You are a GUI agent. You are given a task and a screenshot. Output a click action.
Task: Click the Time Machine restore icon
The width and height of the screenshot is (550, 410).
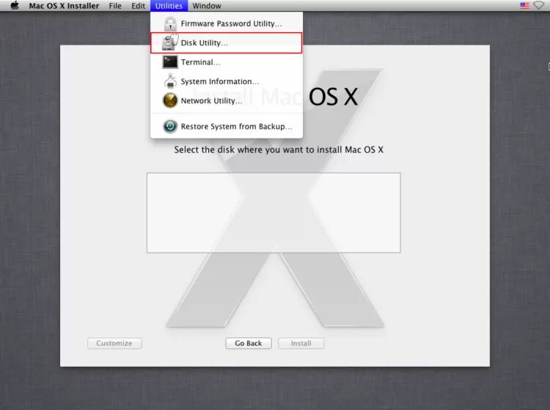point(170,126)
